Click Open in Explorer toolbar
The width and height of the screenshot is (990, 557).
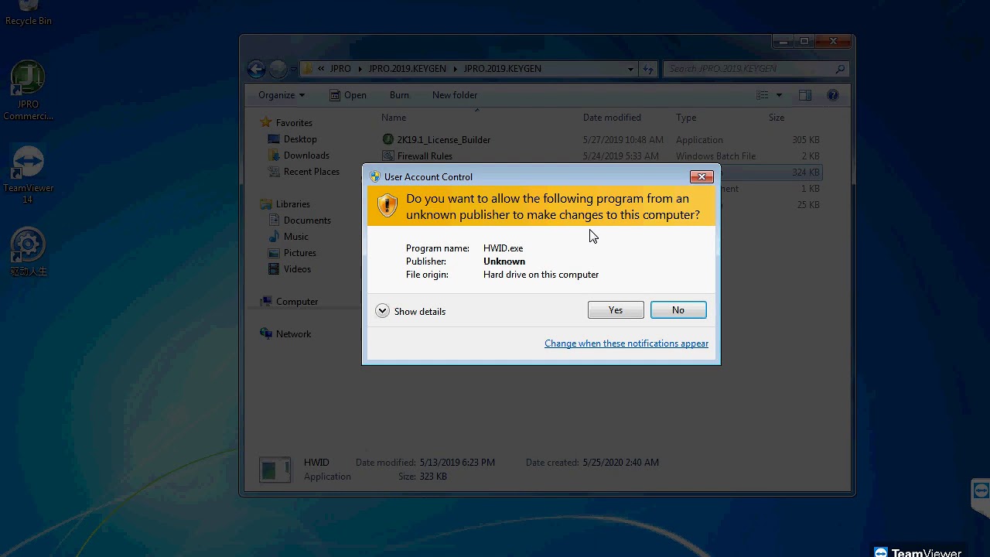(348, 95)
